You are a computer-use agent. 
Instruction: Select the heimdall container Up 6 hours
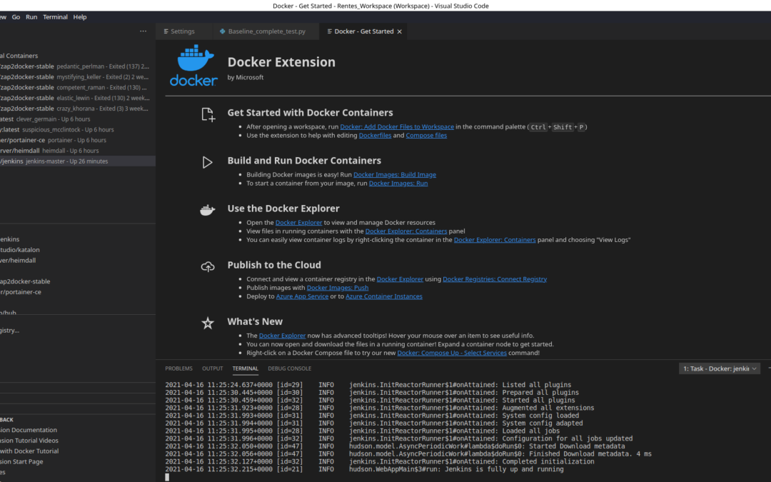coord(78,151)
